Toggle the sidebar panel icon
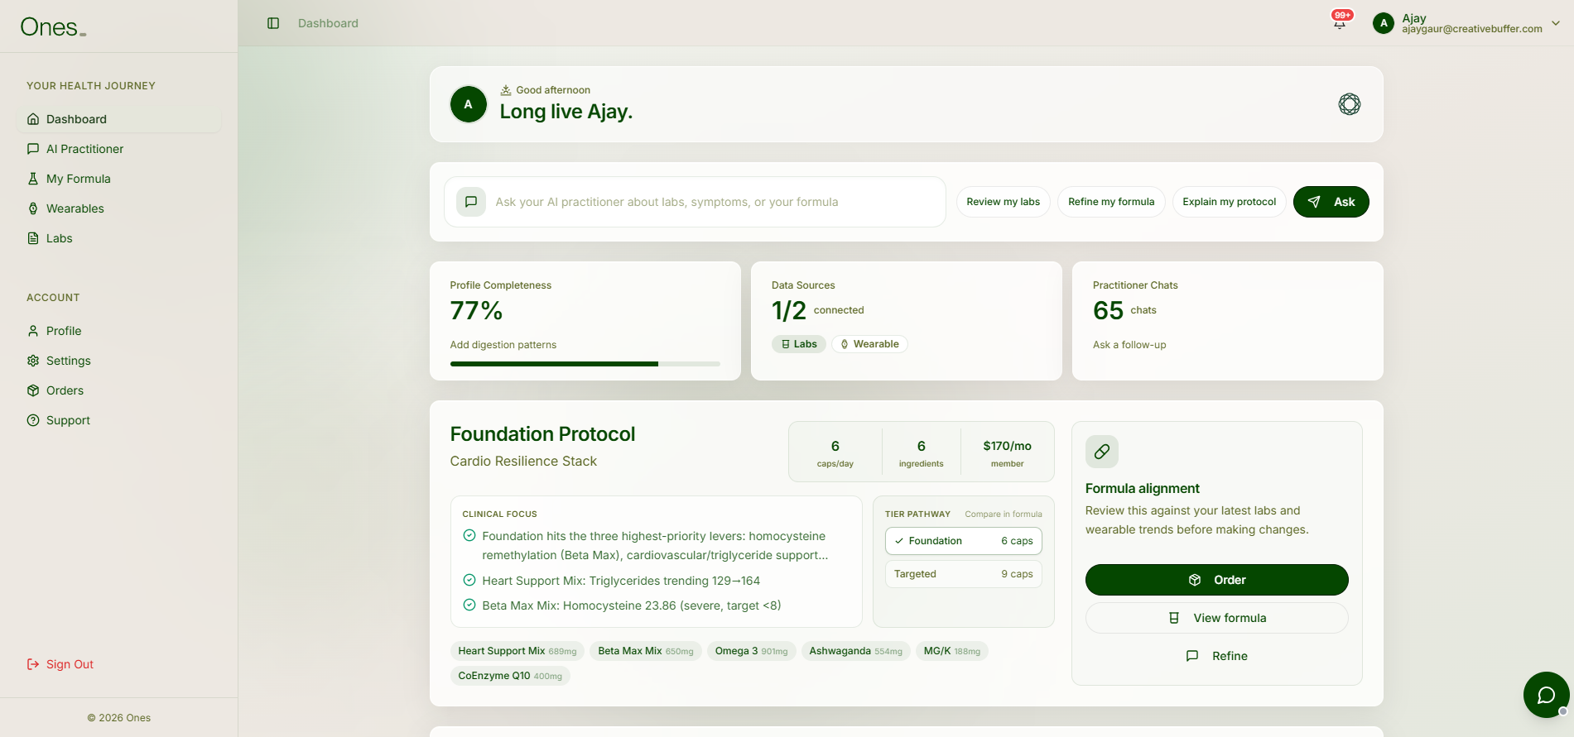 tap(273, 23)
